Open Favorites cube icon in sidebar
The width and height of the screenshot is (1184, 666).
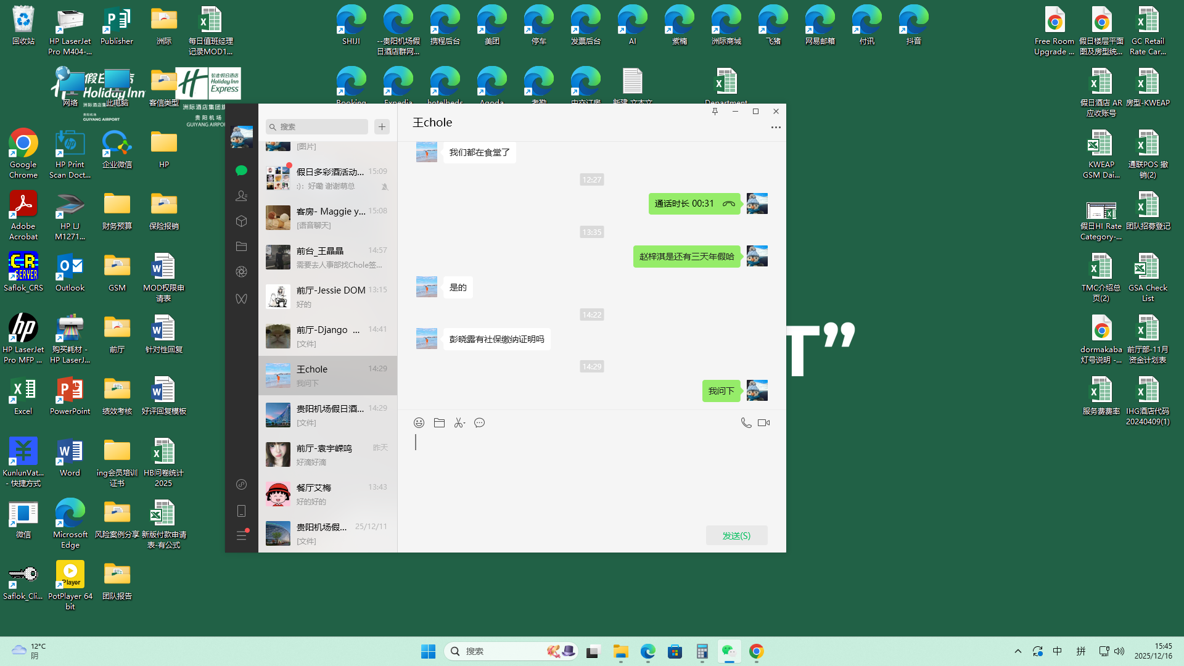pyautogui.click(x=242, y=221)
